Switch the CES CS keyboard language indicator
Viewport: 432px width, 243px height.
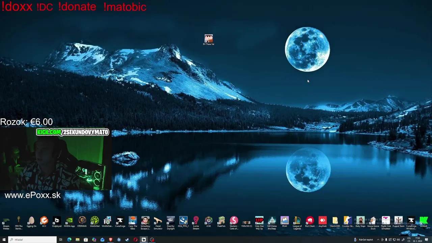pyautogui.click(x=409, y=240)
